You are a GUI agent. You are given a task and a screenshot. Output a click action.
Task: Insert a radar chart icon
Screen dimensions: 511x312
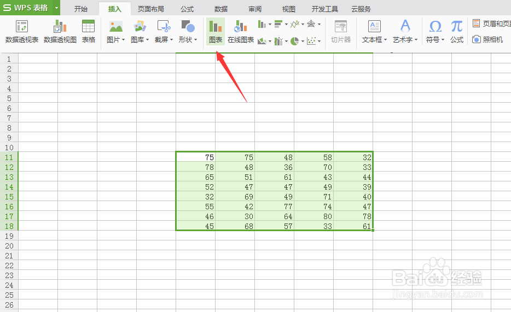pos(311,24)
